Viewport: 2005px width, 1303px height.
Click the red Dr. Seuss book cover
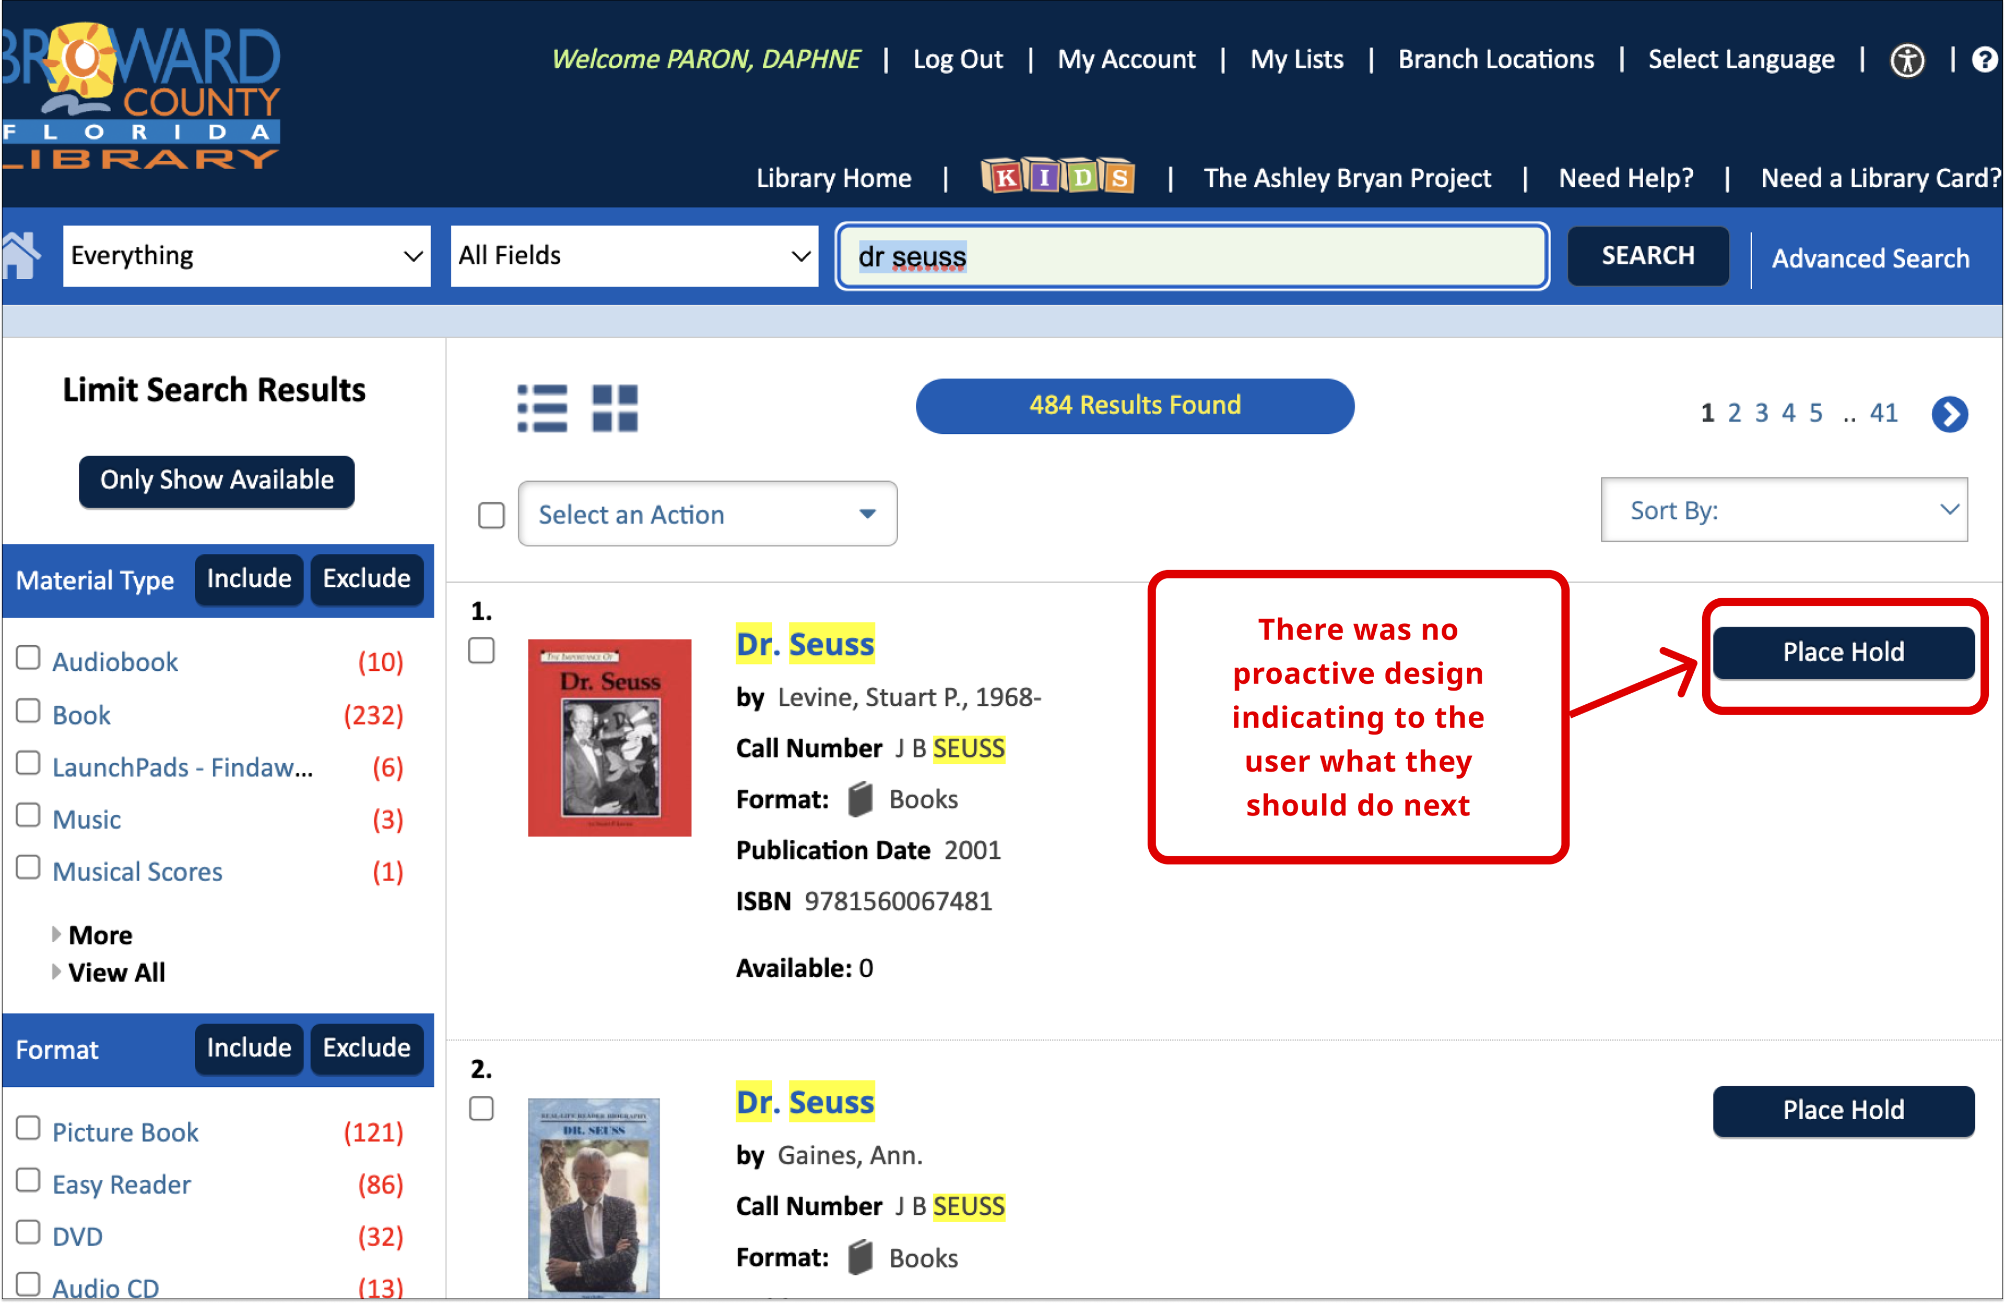609,738
